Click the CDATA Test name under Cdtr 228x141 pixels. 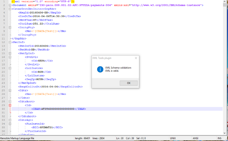(x=45, y=94)
